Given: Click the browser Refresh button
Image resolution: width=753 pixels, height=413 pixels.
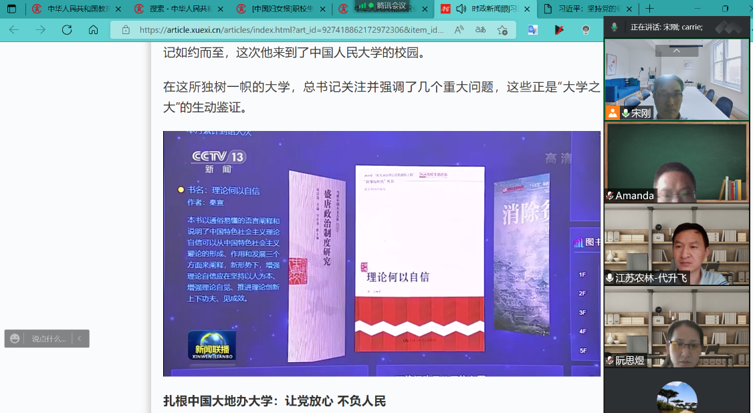Looking at the screenshot, I should pyautogui.click(x=67, y=30).
